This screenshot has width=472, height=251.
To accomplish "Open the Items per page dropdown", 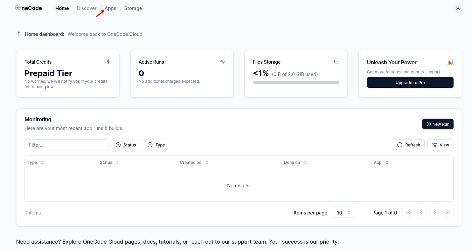I will click(x=344, y=212).
